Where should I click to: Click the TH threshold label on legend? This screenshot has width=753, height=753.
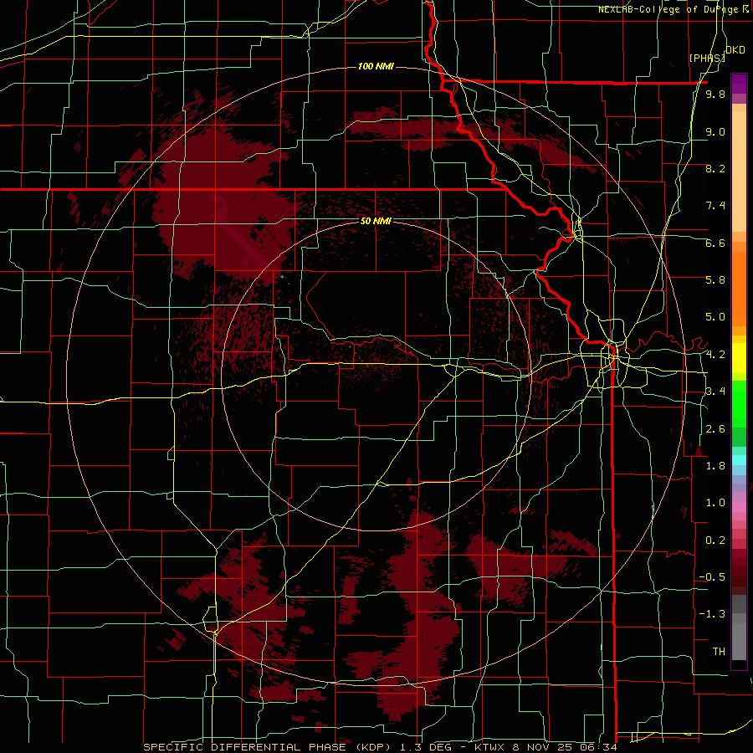coord(719,652)
